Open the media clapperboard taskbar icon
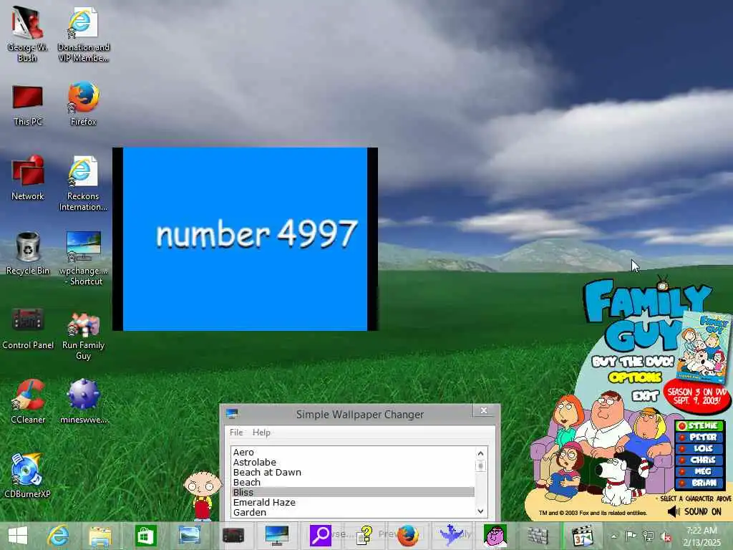Screen dimensions: 733x550 coord(583,536)
